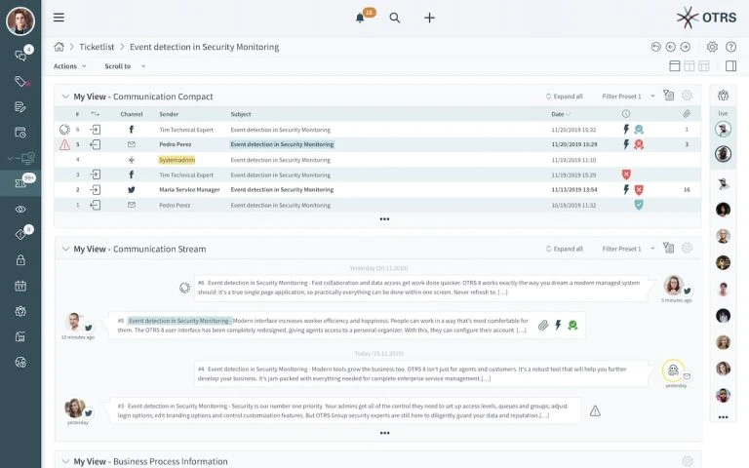
Task: Show more rows in Communication Compact
Action: [384, 219]
